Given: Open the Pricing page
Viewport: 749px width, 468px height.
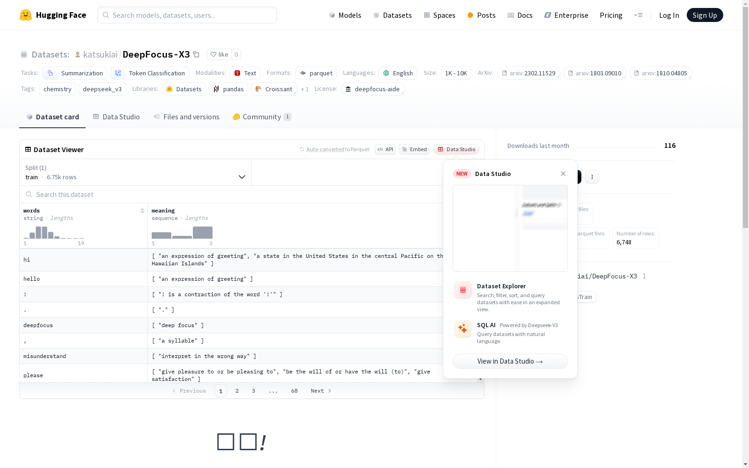Looking at the screenshot, I should (x=611, y=15).
